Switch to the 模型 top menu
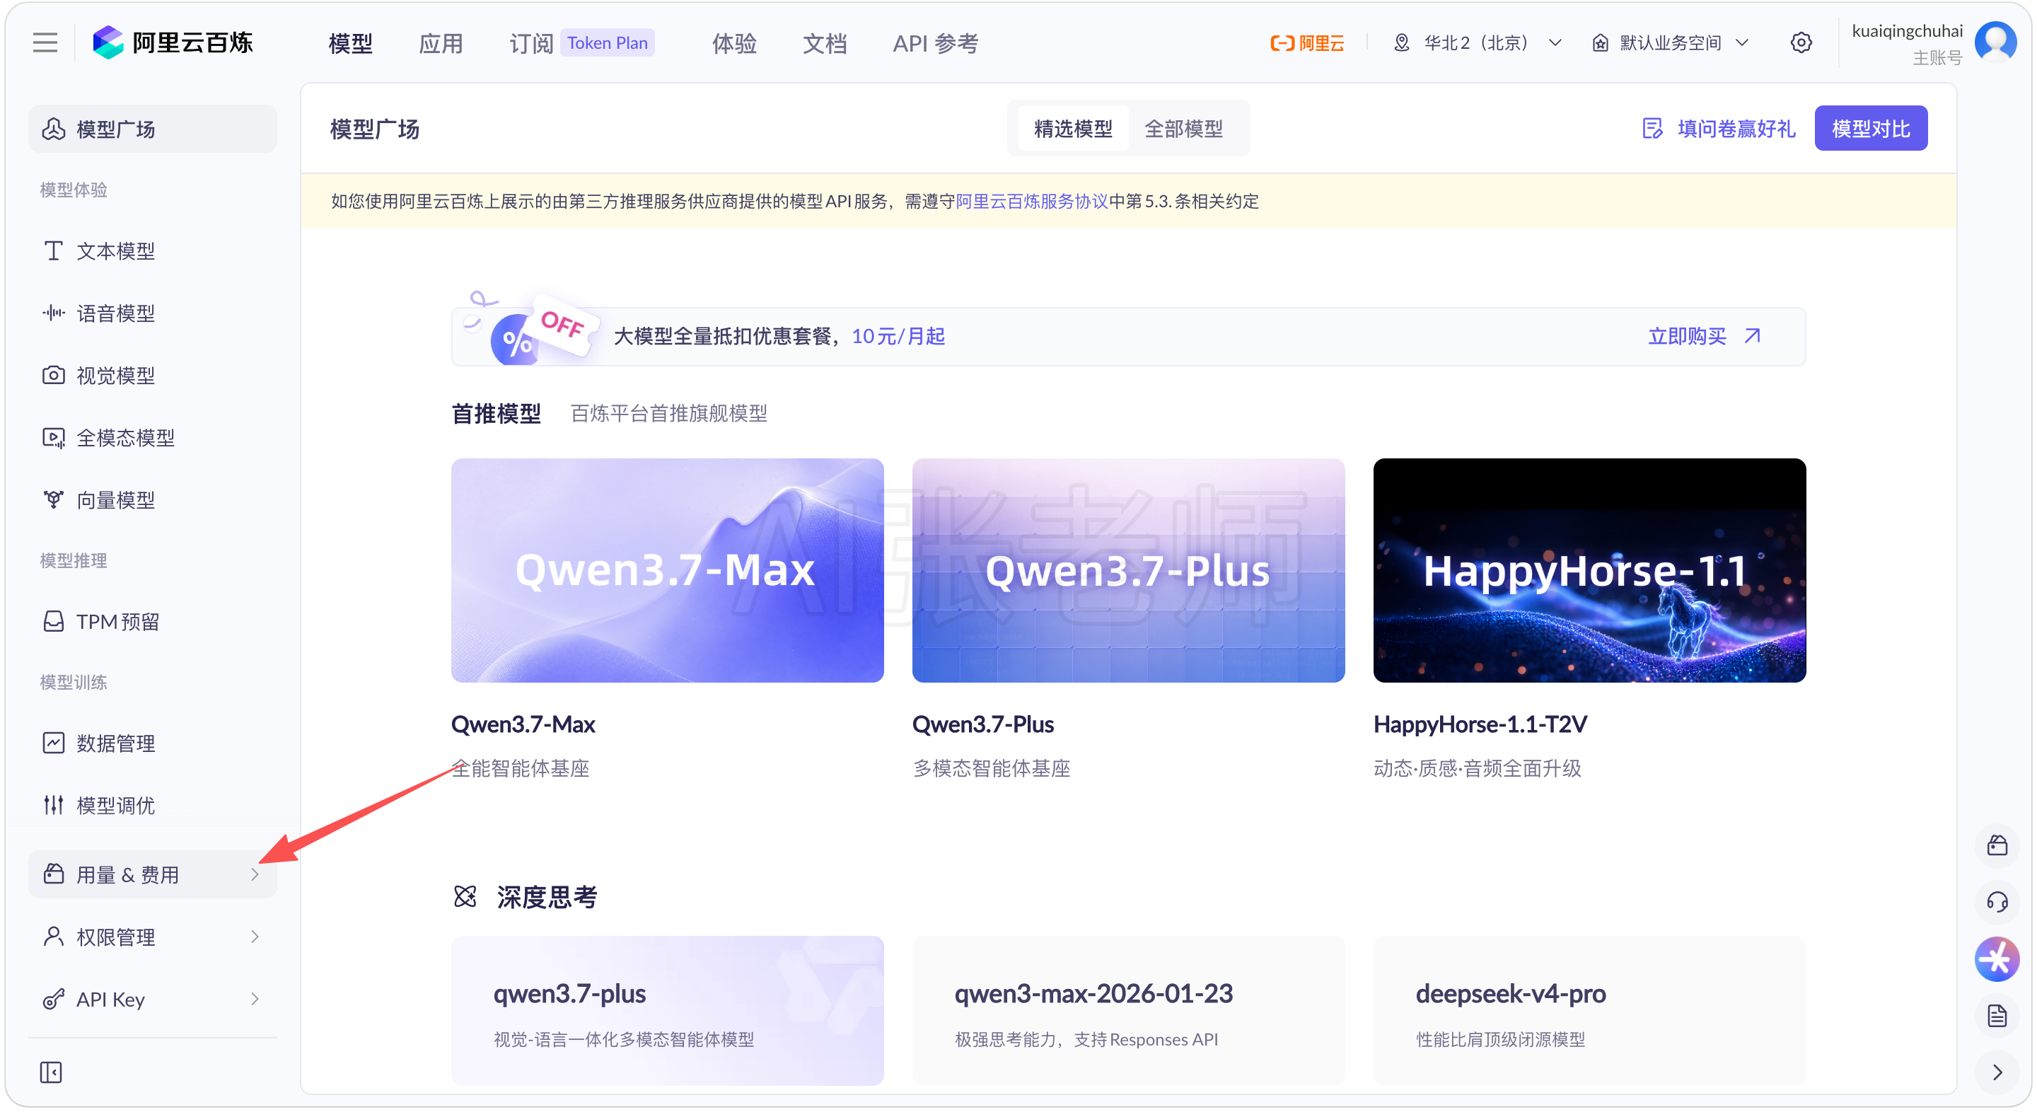Screen dimensions: 2037x1112 pyautogui.click(x=350, y=42)
